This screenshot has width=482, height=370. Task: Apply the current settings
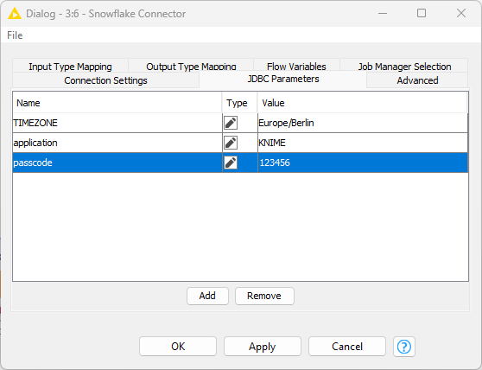click(263, 347)
